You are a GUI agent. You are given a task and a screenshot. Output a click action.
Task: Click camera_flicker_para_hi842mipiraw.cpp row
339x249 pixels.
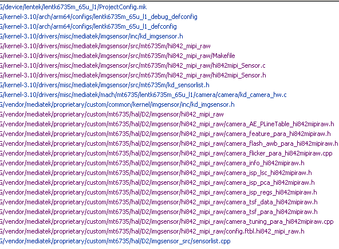[166, 153]
